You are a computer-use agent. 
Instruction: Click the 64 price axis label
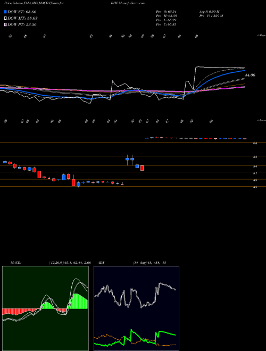(x=255, y=143)
